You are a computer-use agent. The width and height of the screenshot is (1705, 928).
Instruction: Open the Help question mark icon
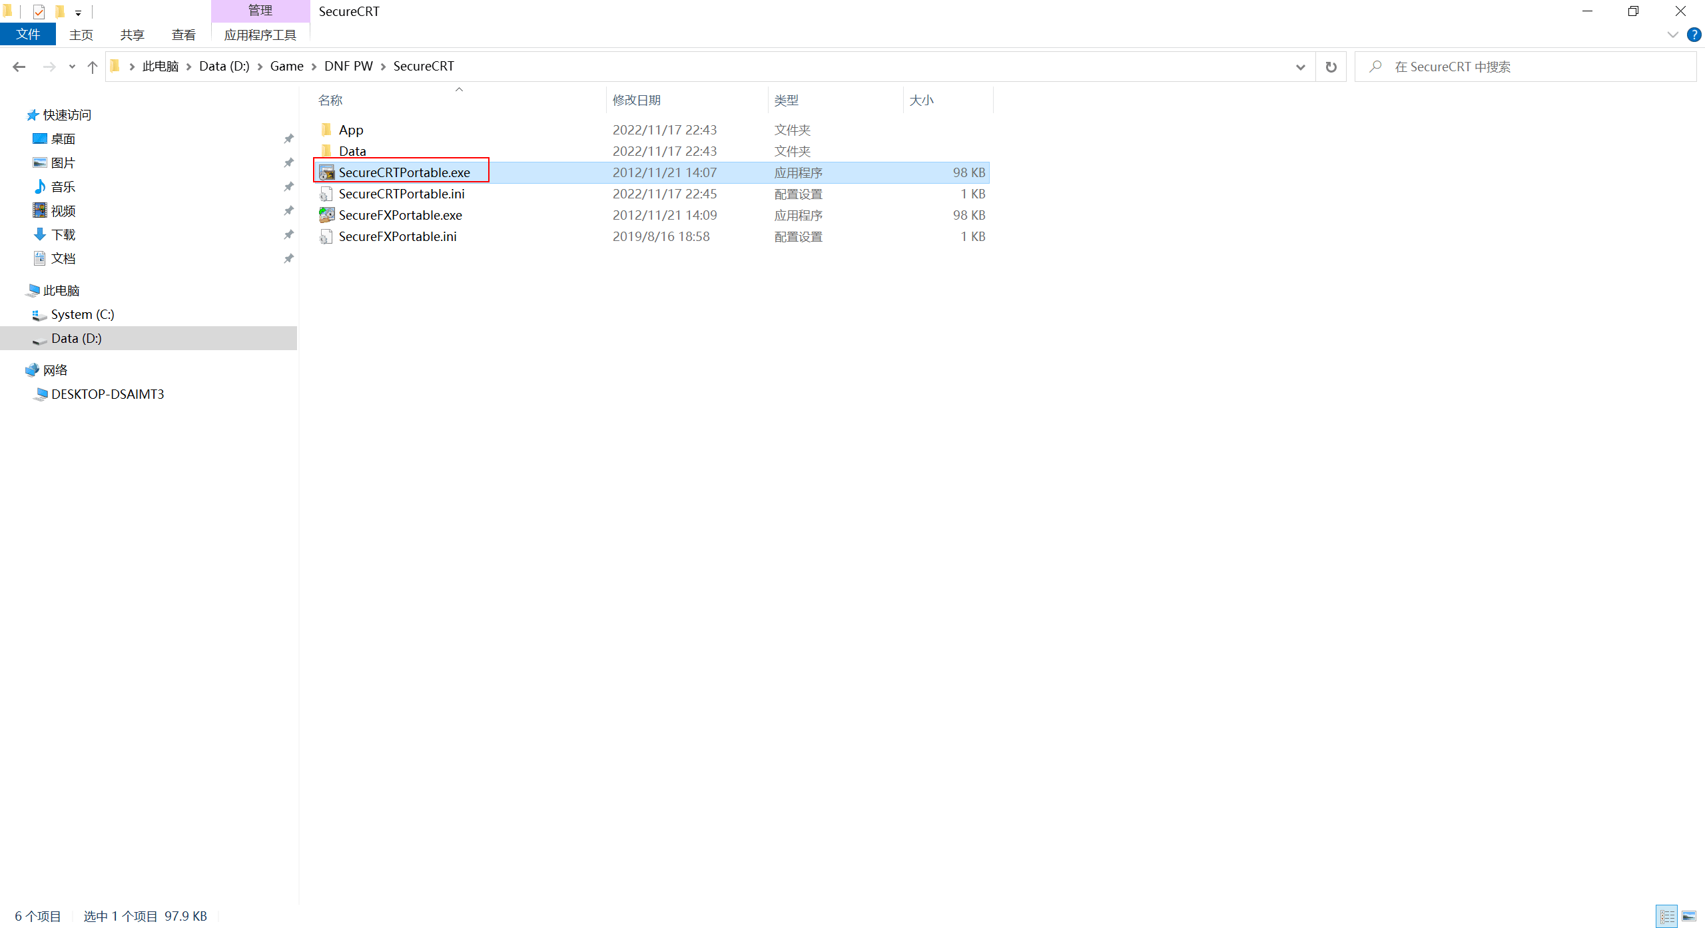pyautogui.click(x=1694, y=35)
